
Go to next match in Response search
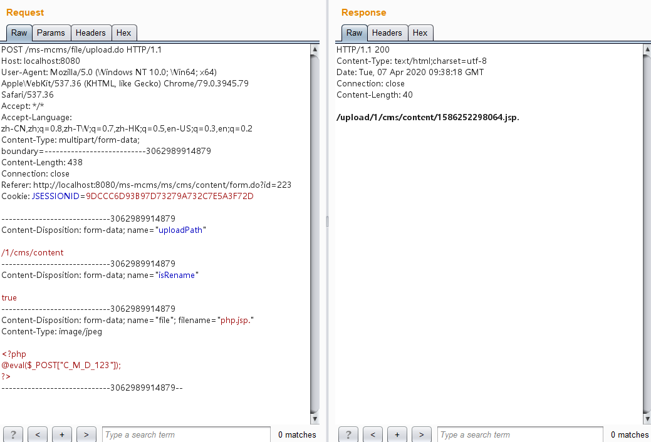point(422,434)
